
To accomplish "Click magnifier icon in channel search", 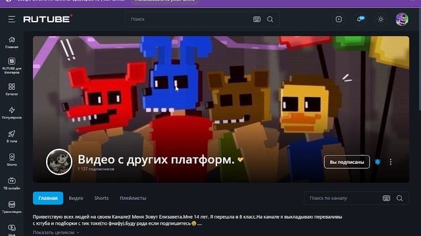I will 399,198.
